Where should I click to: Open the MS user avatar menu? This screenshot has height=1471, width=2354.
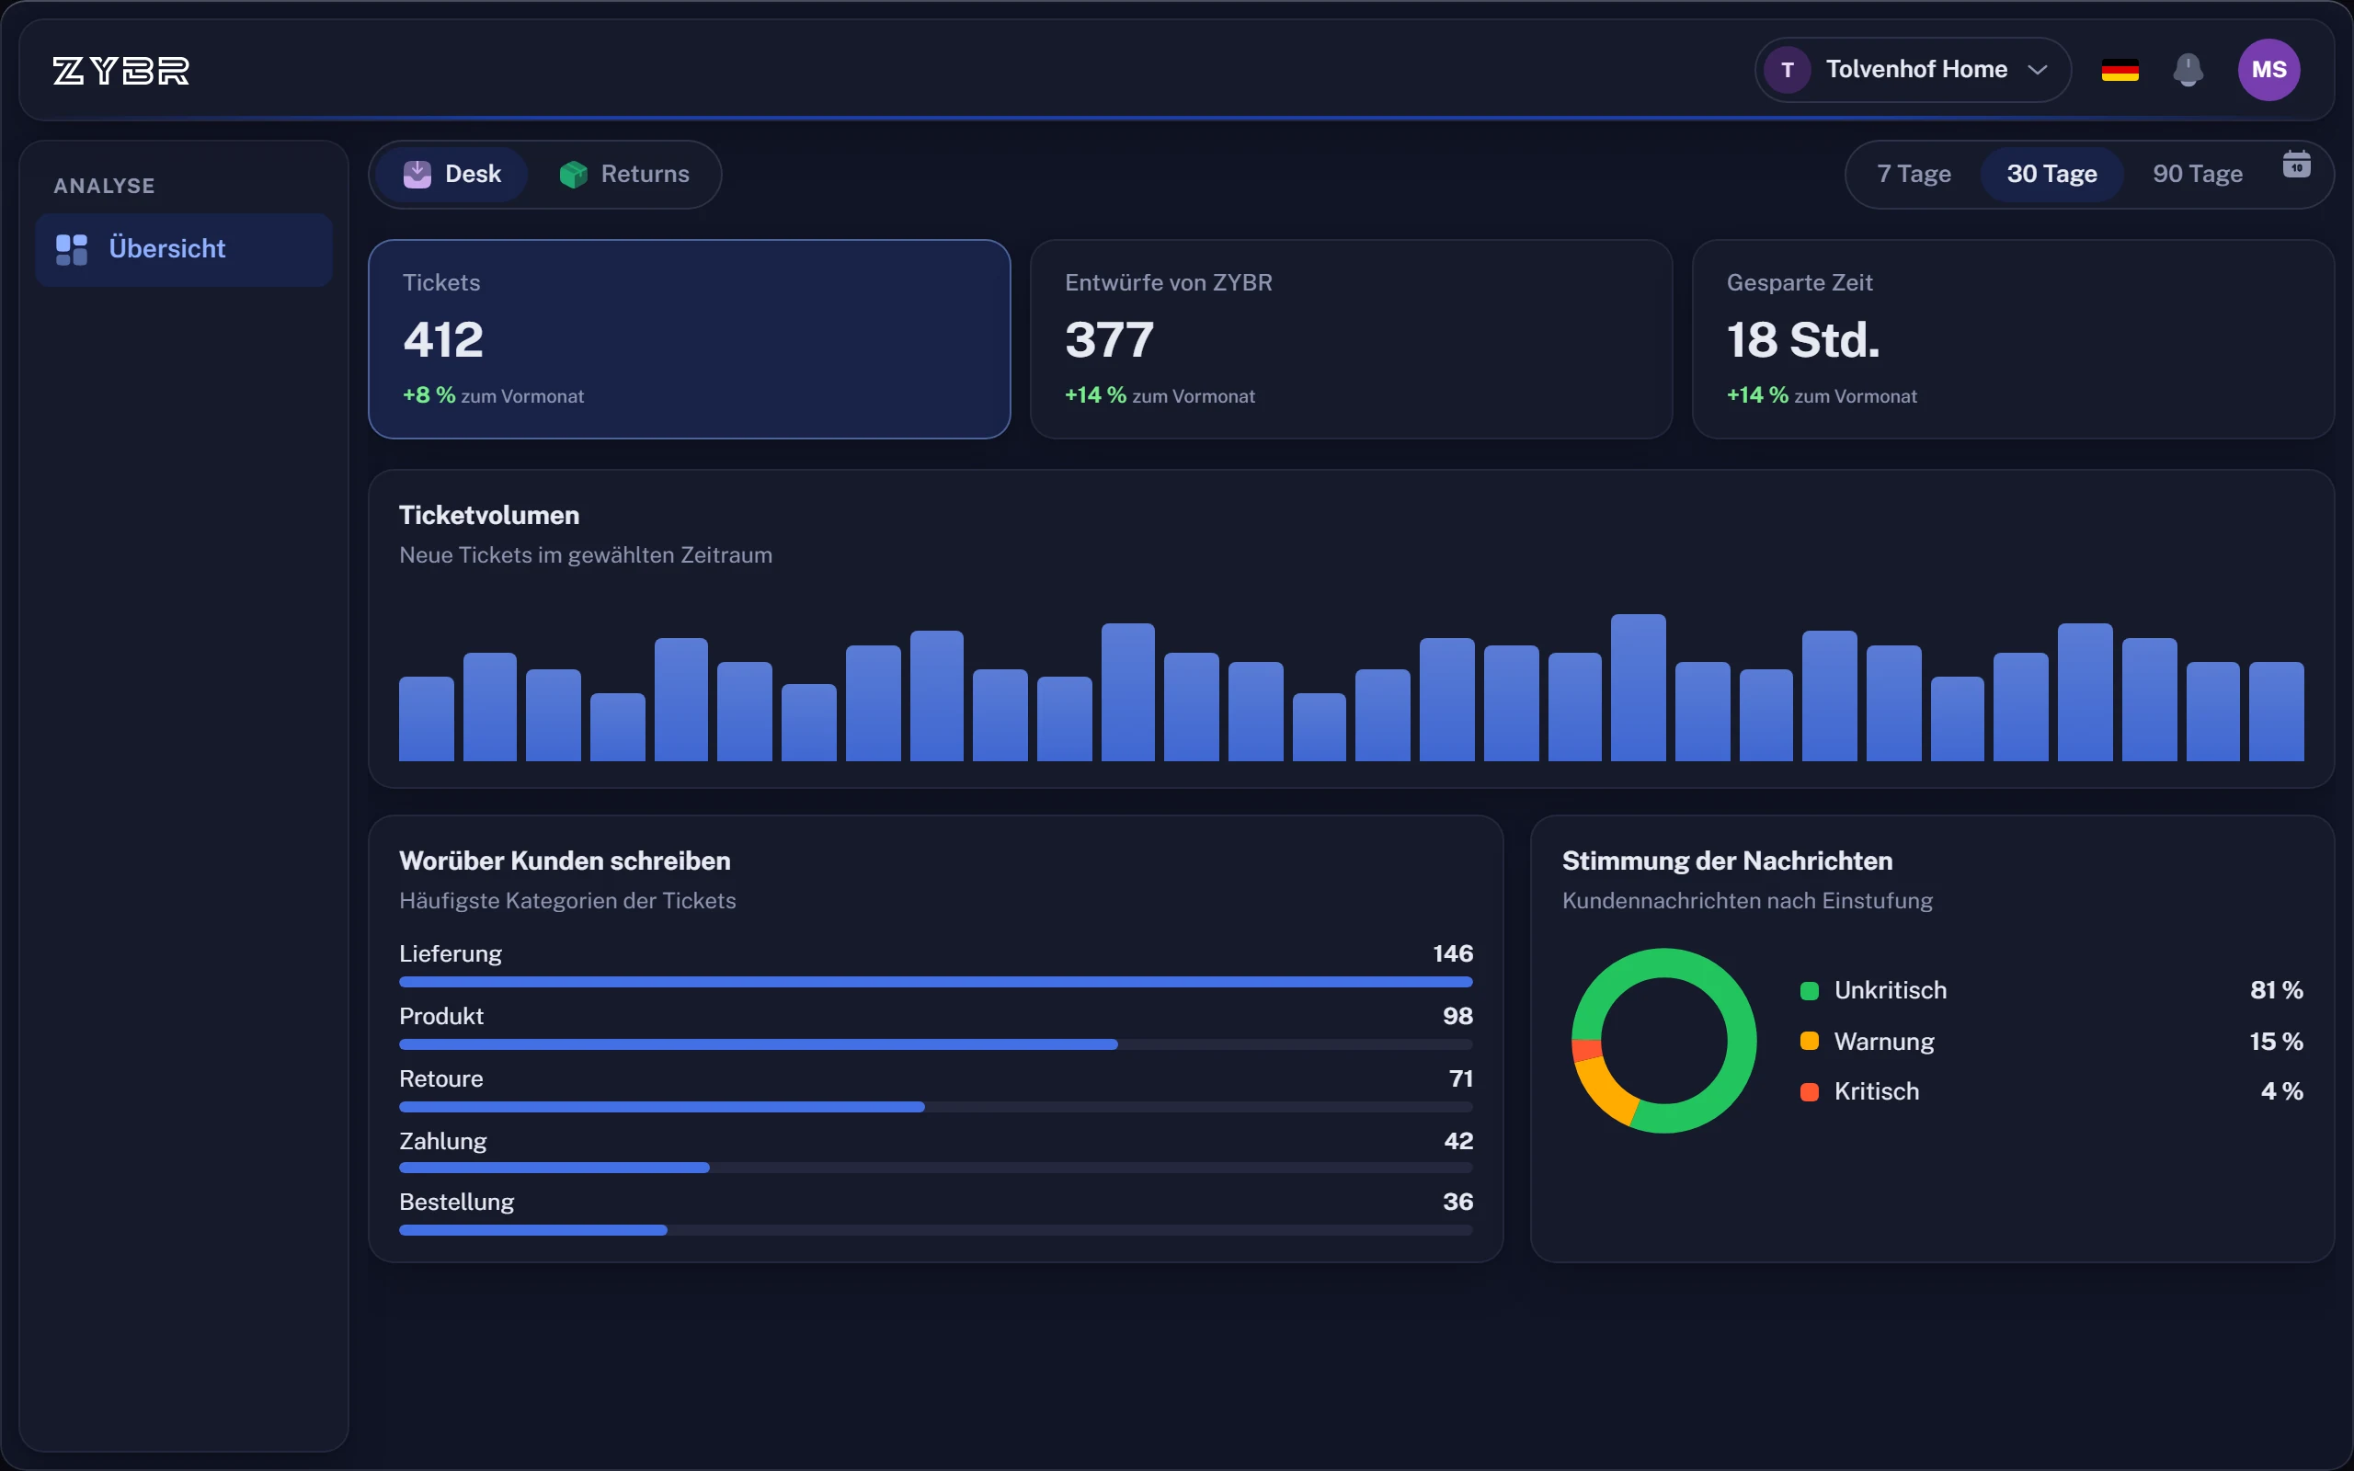click(2268, 70)
